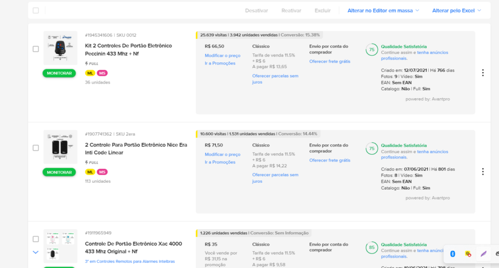Click Oferecer frete grátis on Peccinin listing
The width and height of the screenshot is (499, 268).
pos(330,61)
